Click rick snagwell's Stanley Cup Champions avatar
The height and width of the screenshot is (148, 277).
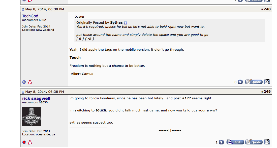click(x=32, y=116)
